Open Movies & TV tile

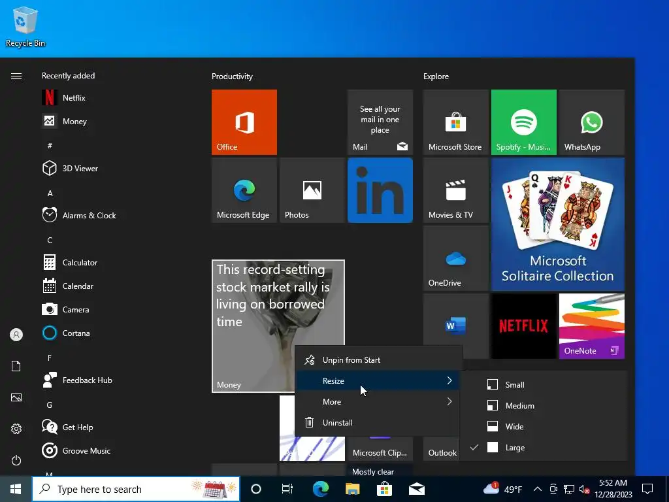[x=455, y=190]
